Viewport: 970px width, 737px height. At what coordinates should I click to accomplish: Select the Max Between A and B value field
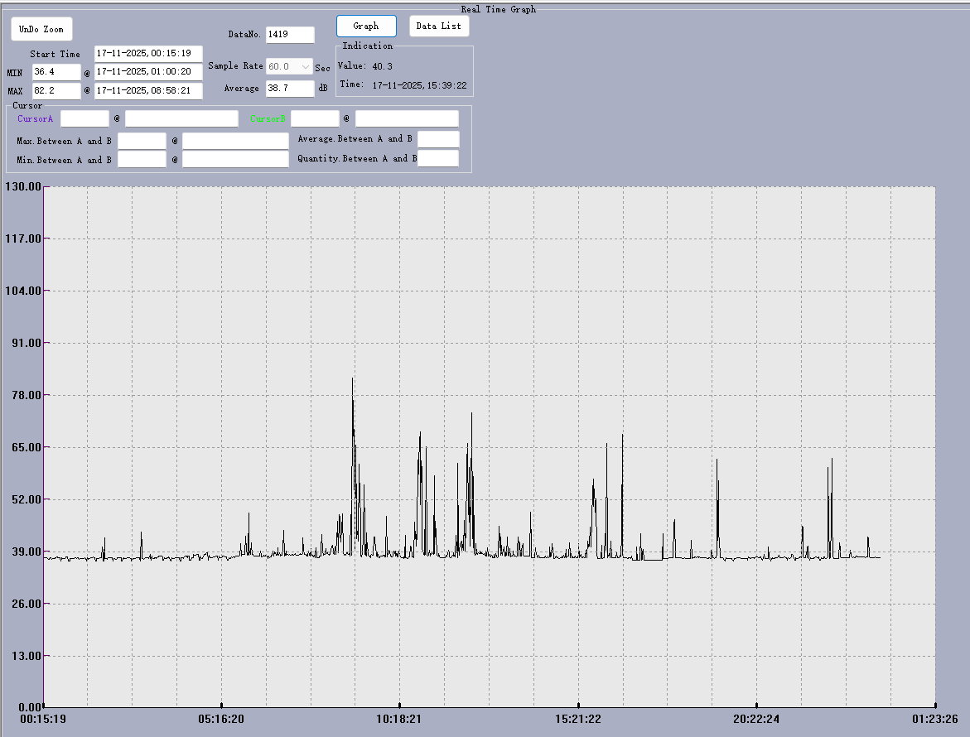tap(142, 142)
